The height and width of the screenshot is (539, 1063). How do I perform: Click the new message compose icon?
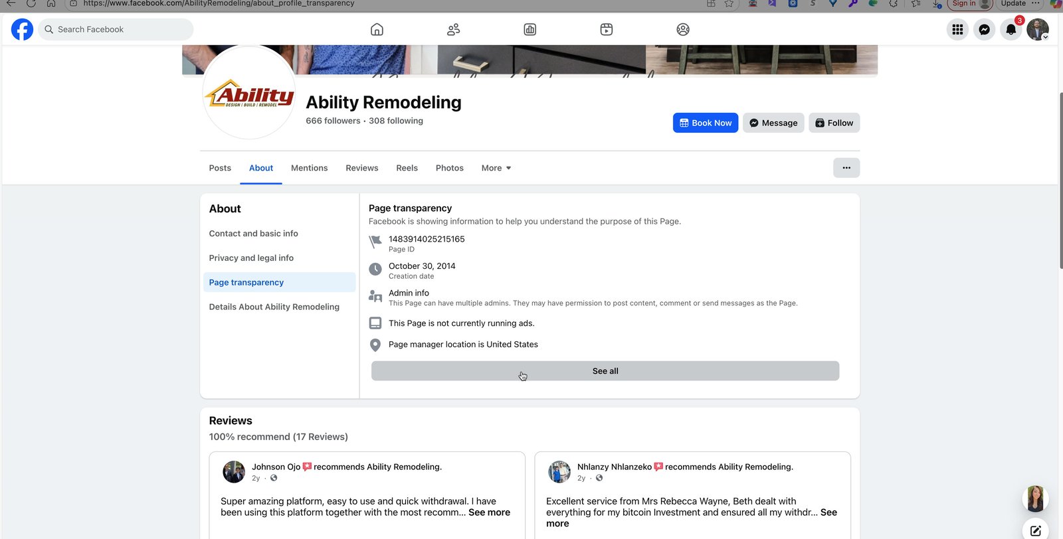coord(1036,530)
